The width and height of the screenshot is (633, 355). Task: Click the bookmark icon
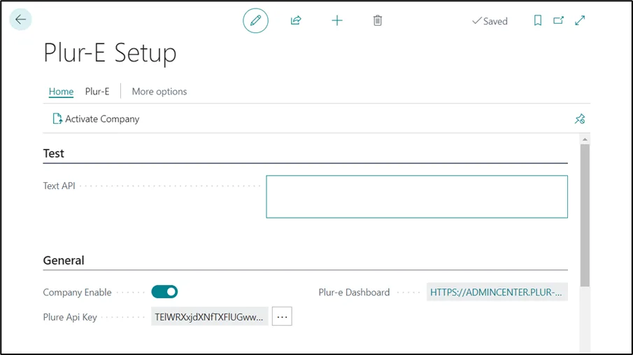[x=538, y=20]
